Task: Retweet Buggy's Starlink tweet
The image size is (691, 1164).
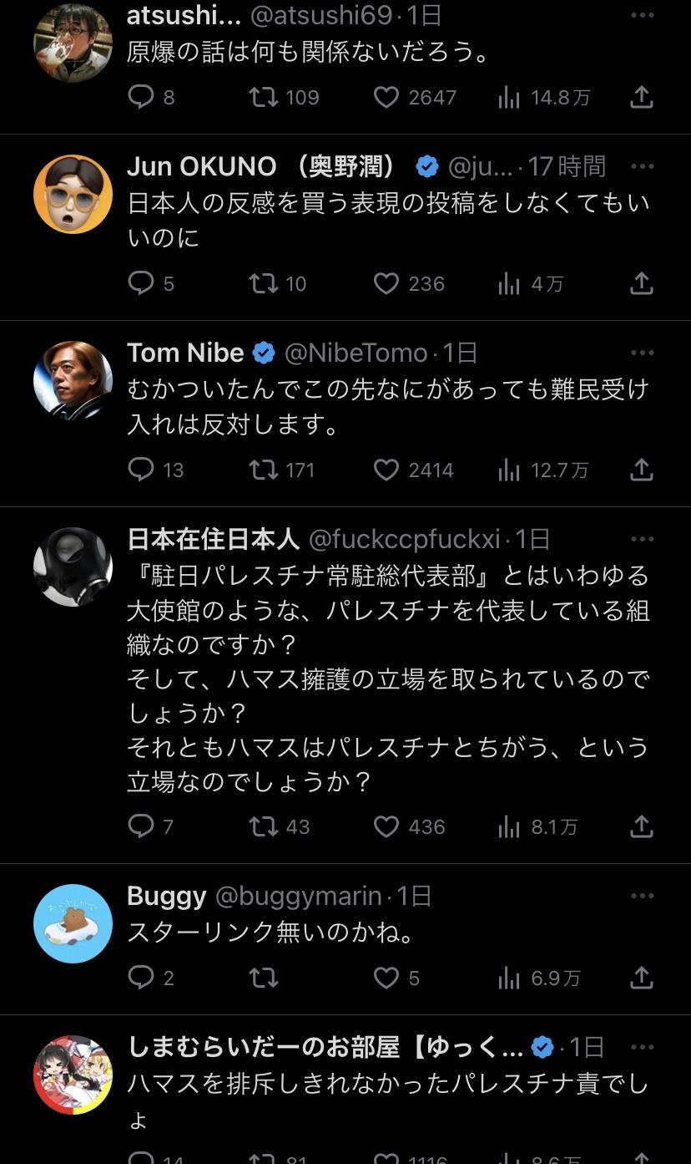Action: (x=264, y=978)
